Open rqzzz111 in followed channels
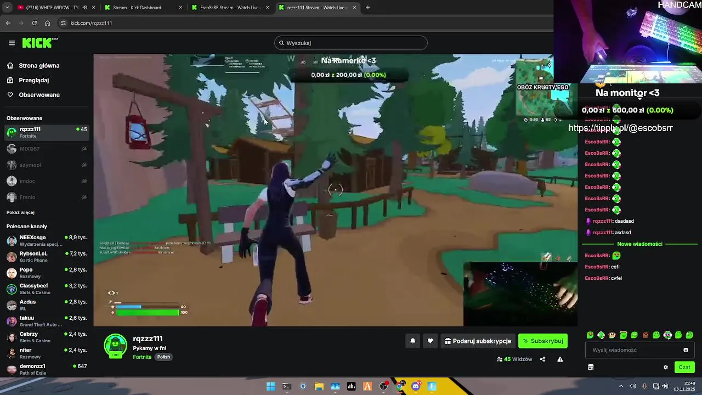The image size is (702, 395). pyautogui.click(x=47, y=132)
